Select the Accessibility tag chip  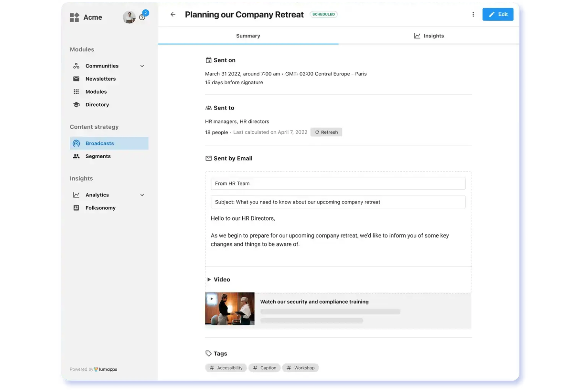[x=226, y=368]
